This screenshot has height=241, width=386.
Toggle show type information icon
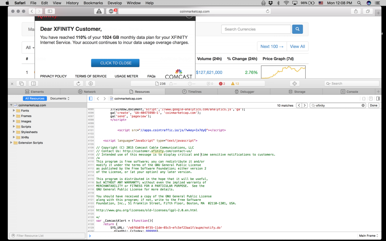[371, 99]
